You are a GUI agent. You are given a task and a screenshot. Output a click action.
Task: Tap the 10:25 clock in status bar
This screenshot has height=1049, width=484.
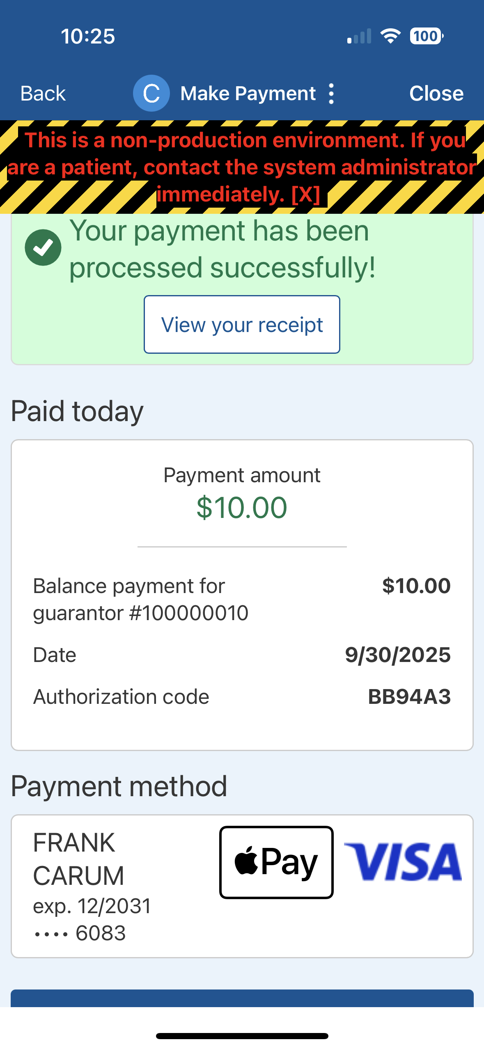pyautogui.click(x=88, y=36)
